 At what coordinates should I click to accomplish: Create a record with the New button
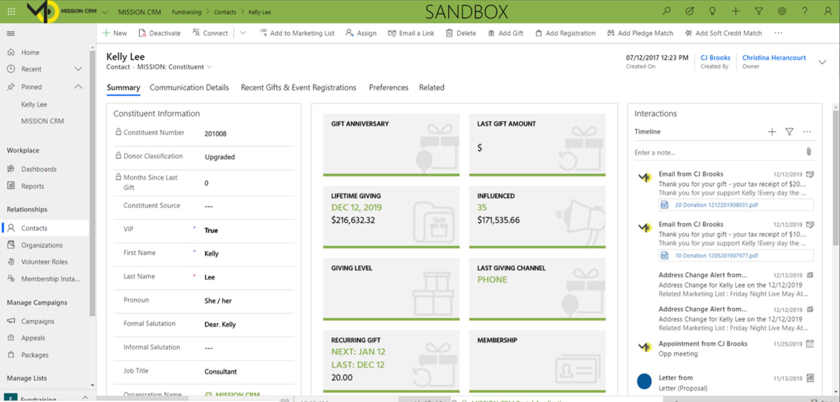point(114,33)
